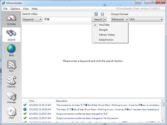Open the Activity gauge panel
The image size is (167, 125).
[x=11, y=20]
